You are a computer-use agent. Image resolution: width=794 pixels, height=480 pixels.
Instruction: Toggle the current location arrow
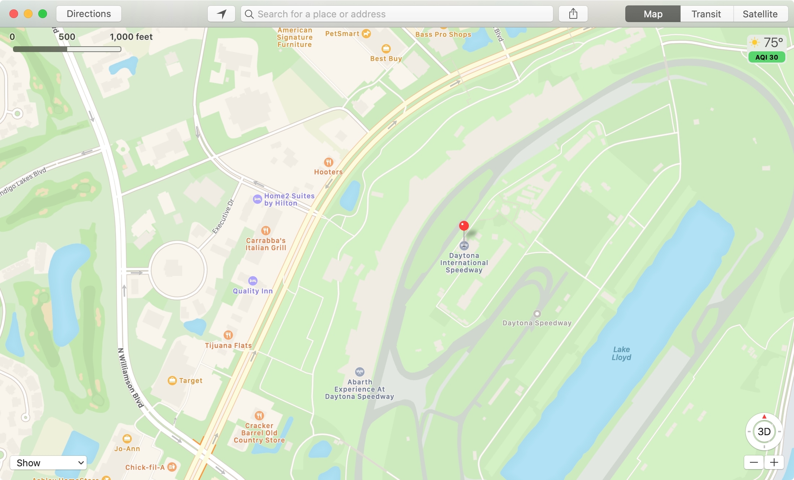pyautogui.click(x=221, y=13)
